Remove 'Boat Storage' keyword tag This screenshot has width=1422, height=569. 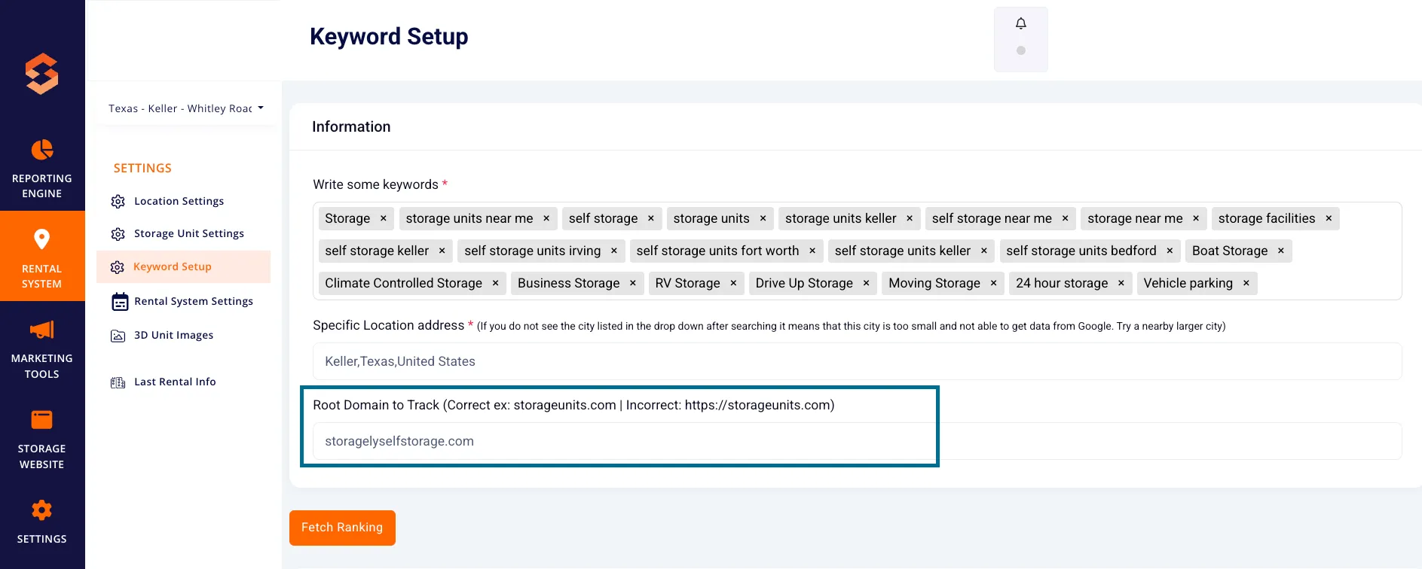pyautogui.click(x=1281, y=251)
